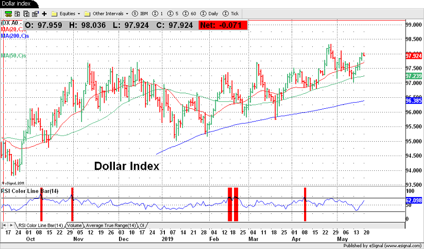Open the Equities folder dropdown

66,14
